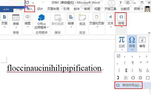
Task: Click the Help question mark icon
Action: pyautogui.click(x=121, y=3)
